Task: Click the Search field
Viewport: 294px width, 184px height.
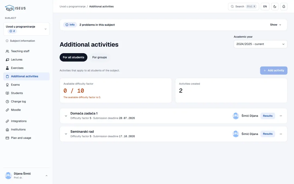Action: coord(243,7)
